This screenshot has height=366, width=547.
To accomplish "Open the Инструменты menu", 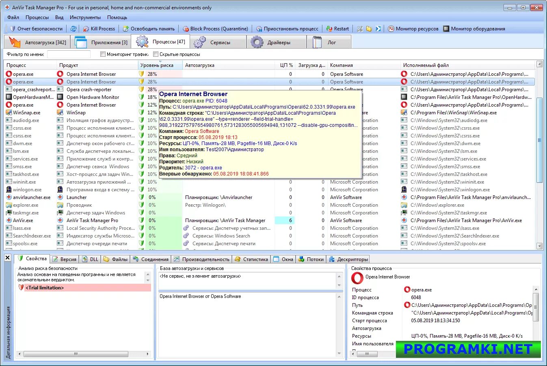I will (x=85, y=17).
